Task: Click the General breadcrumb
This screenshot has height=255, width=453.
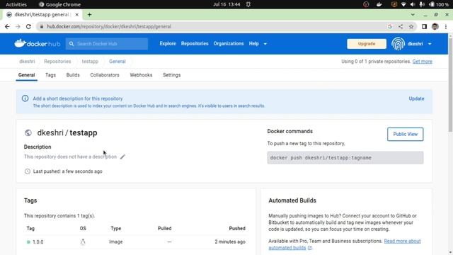Action: point(117,62)
